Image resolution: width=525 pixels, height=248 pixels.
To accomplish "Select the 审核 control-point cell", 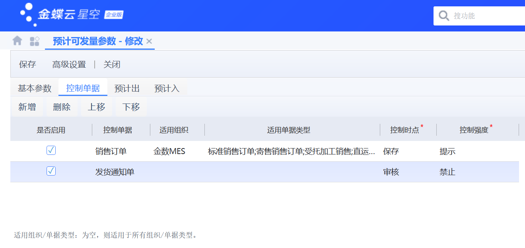I will (408, 172).
